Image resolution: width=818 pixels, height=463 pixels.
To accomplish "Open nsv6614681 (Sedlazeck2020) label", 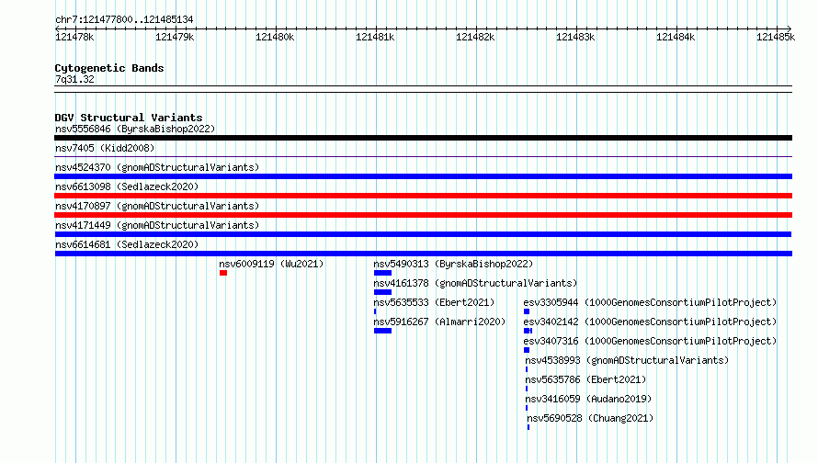I will (x=127, y=244).
